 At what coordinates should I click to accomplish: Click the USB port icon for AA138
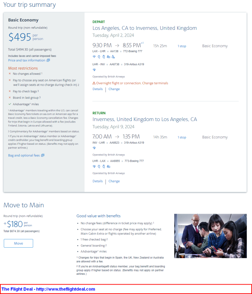(104, 57)
